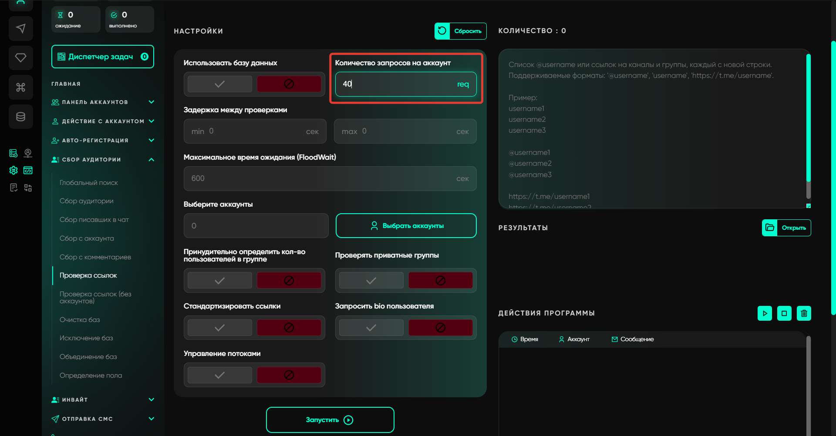Select Очистка баз in sidebar
Screen dimensions: 836x436
click(80, 320)
